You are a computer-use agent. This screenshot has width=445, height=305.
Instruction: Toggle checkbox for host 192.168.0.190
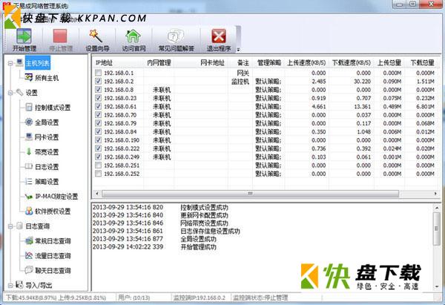pos(98,140)
